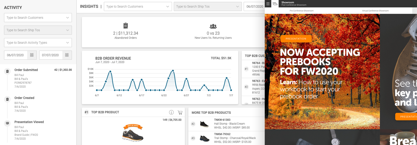
Task: Click the Presentation Viewed activity icon
Action: pos(8,123)
